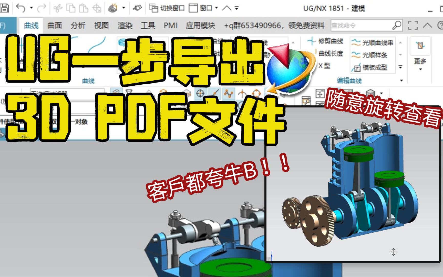Click the X 型 command
Image resolution: width=443 pixels, height=277 pixels.
(324, 66)
